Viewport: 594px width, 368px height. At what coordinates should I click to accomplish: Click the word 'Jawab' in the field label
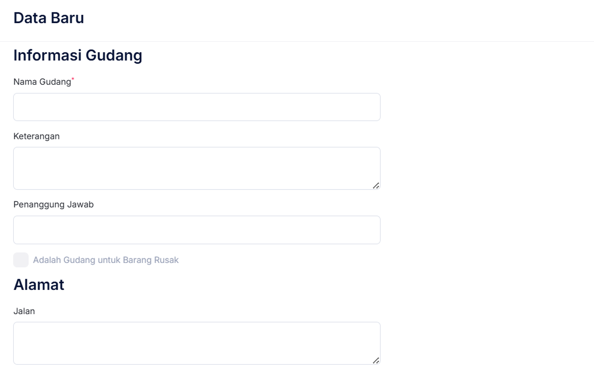tap(80, 205)
